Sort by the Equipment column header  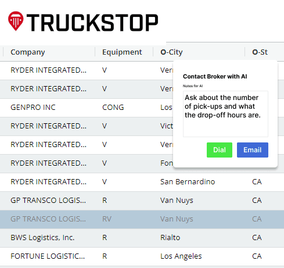[x=122, y=52]
